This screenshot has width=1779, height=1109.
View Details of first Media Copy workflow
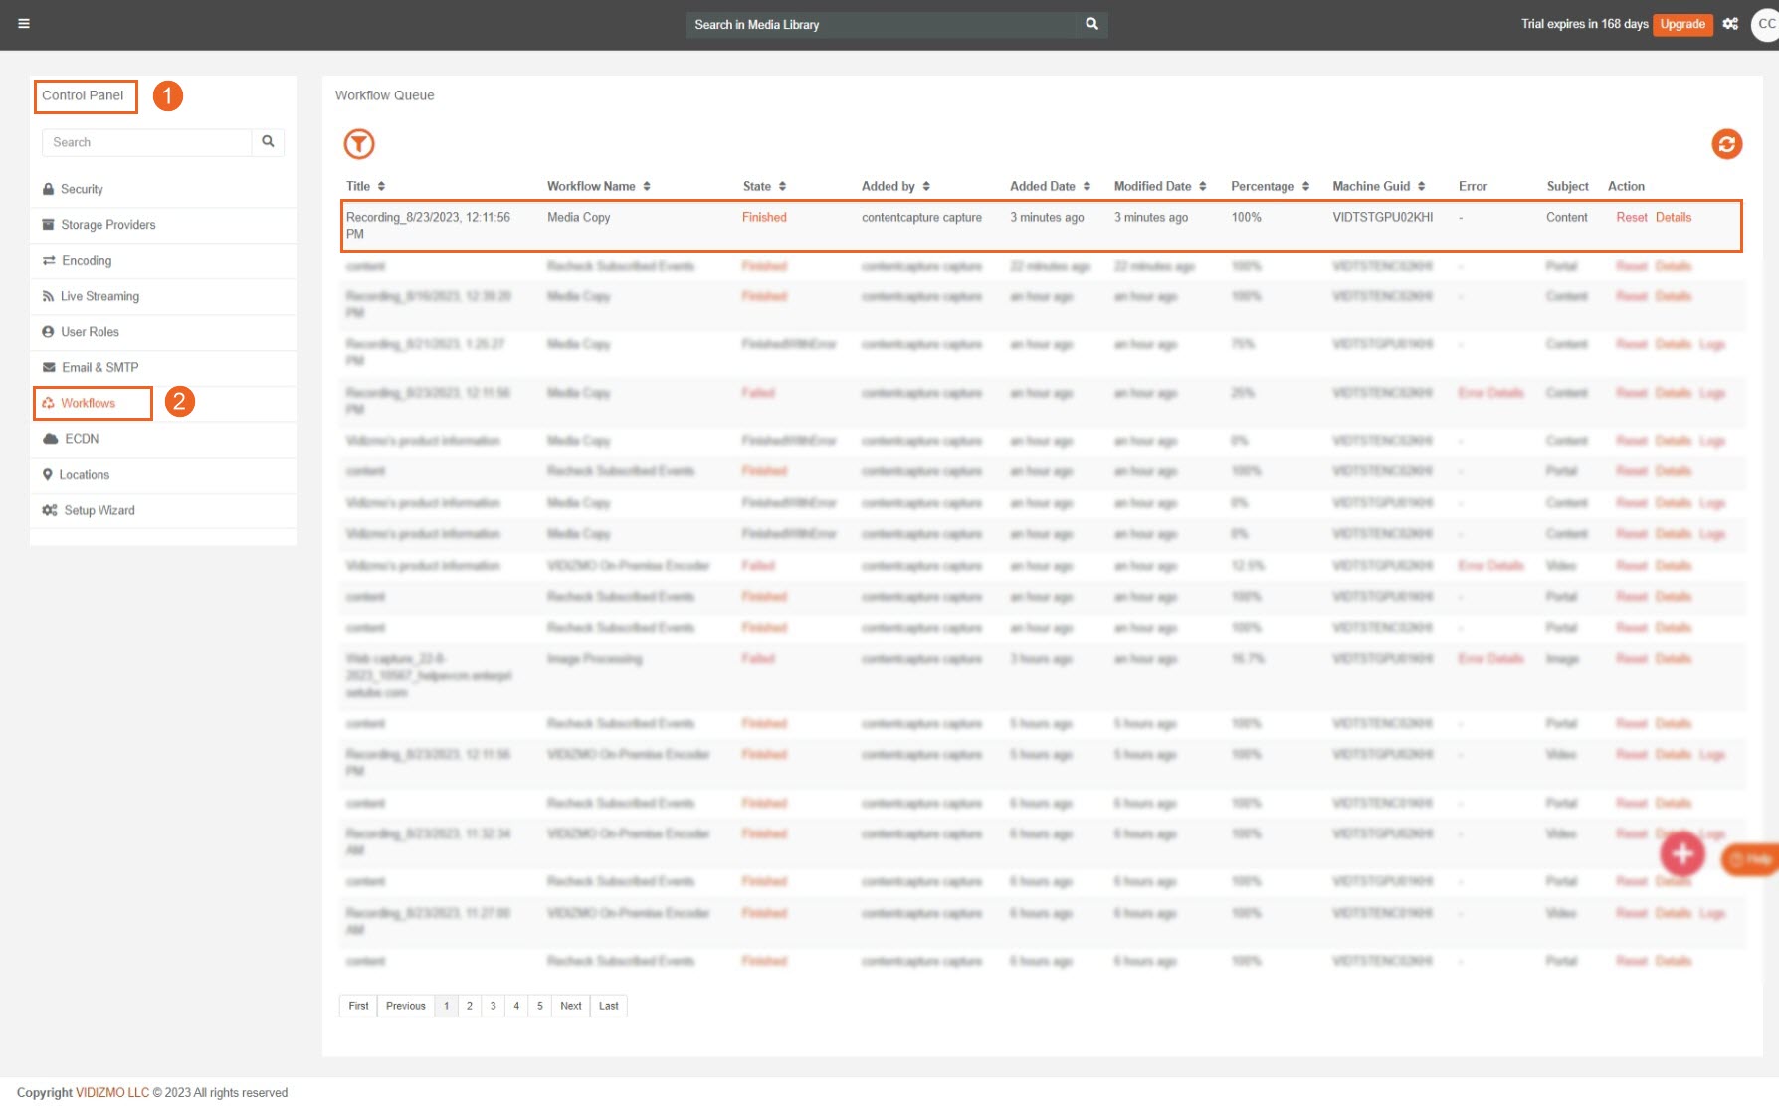pyautogui.click(x=1674, y=217)
